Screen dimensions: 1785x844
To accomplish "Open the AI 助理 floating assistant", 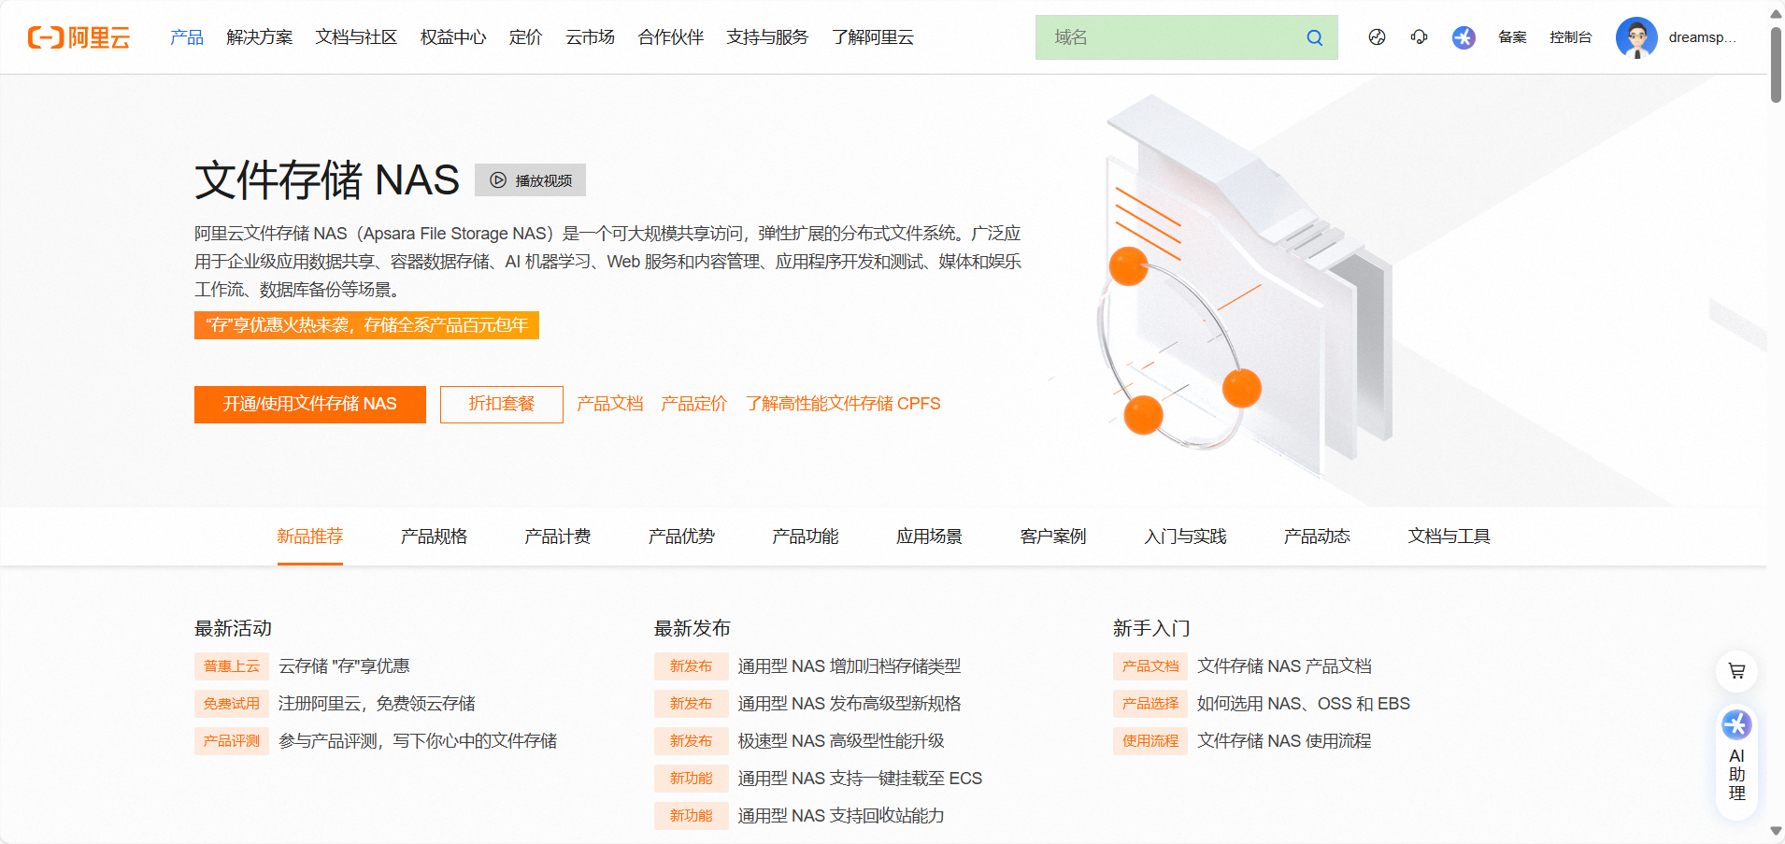I will [1736, 761].
